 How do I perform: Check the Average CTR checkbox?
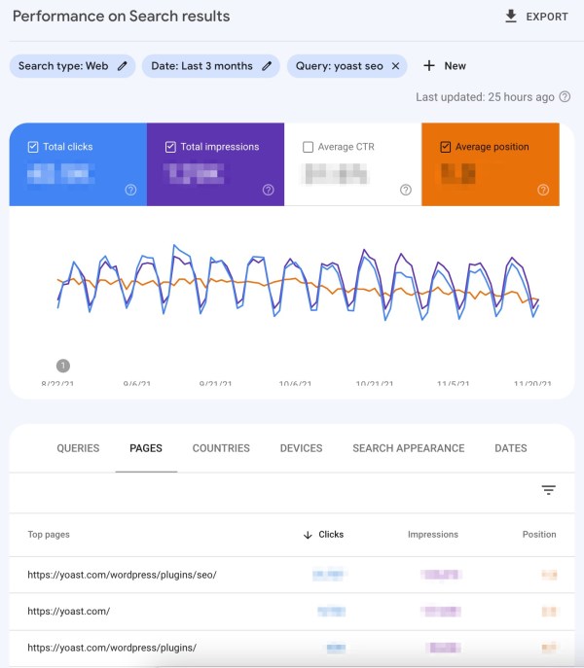(x=308, y=147)
